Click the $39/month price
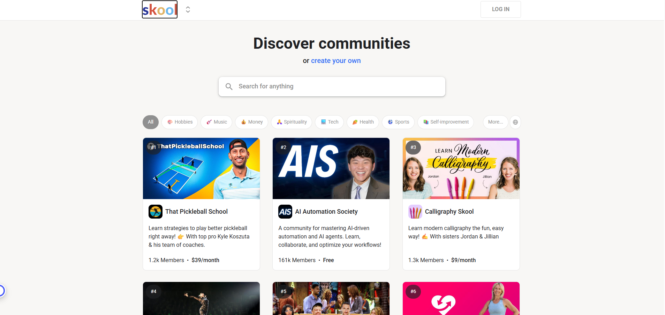Screen dimensions: 665x315 (x=205, y=260)
